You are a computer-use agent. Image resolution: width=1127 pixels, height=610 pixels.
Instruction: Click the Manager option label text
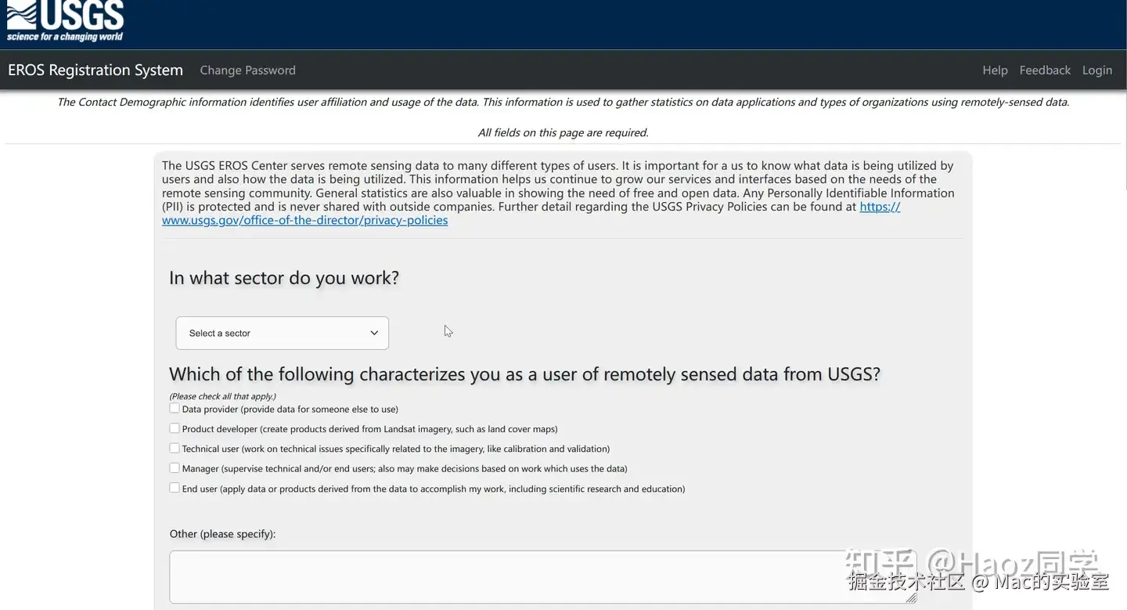pyautogui.click(x=404, y=468)
